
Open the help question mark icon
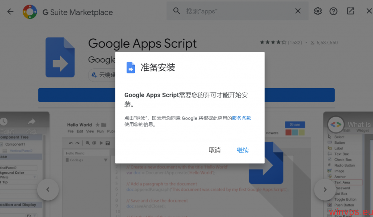click(x=333, y=11)
